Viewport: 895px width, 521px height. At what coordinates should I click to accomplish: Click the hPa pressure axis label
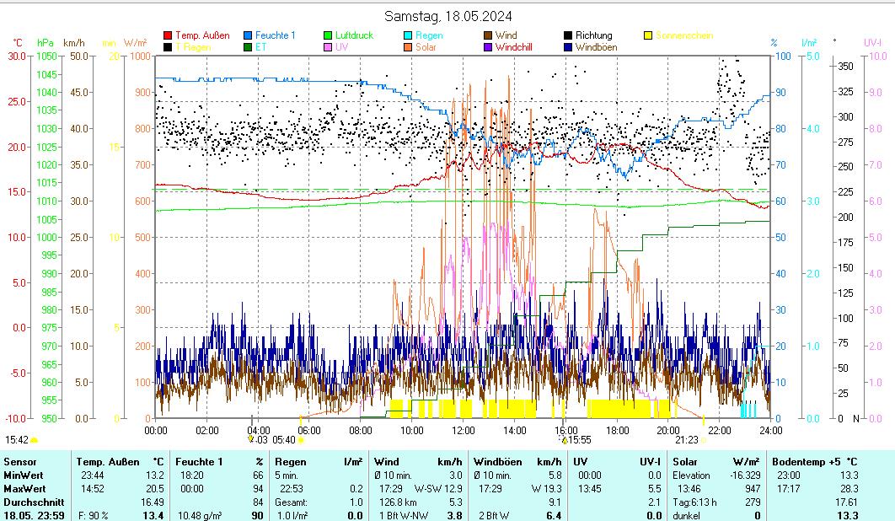pos(45,42)
